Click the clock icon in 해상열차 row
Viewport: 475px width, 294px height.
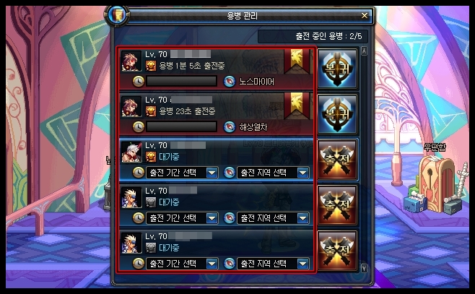(x=139, y=127)
